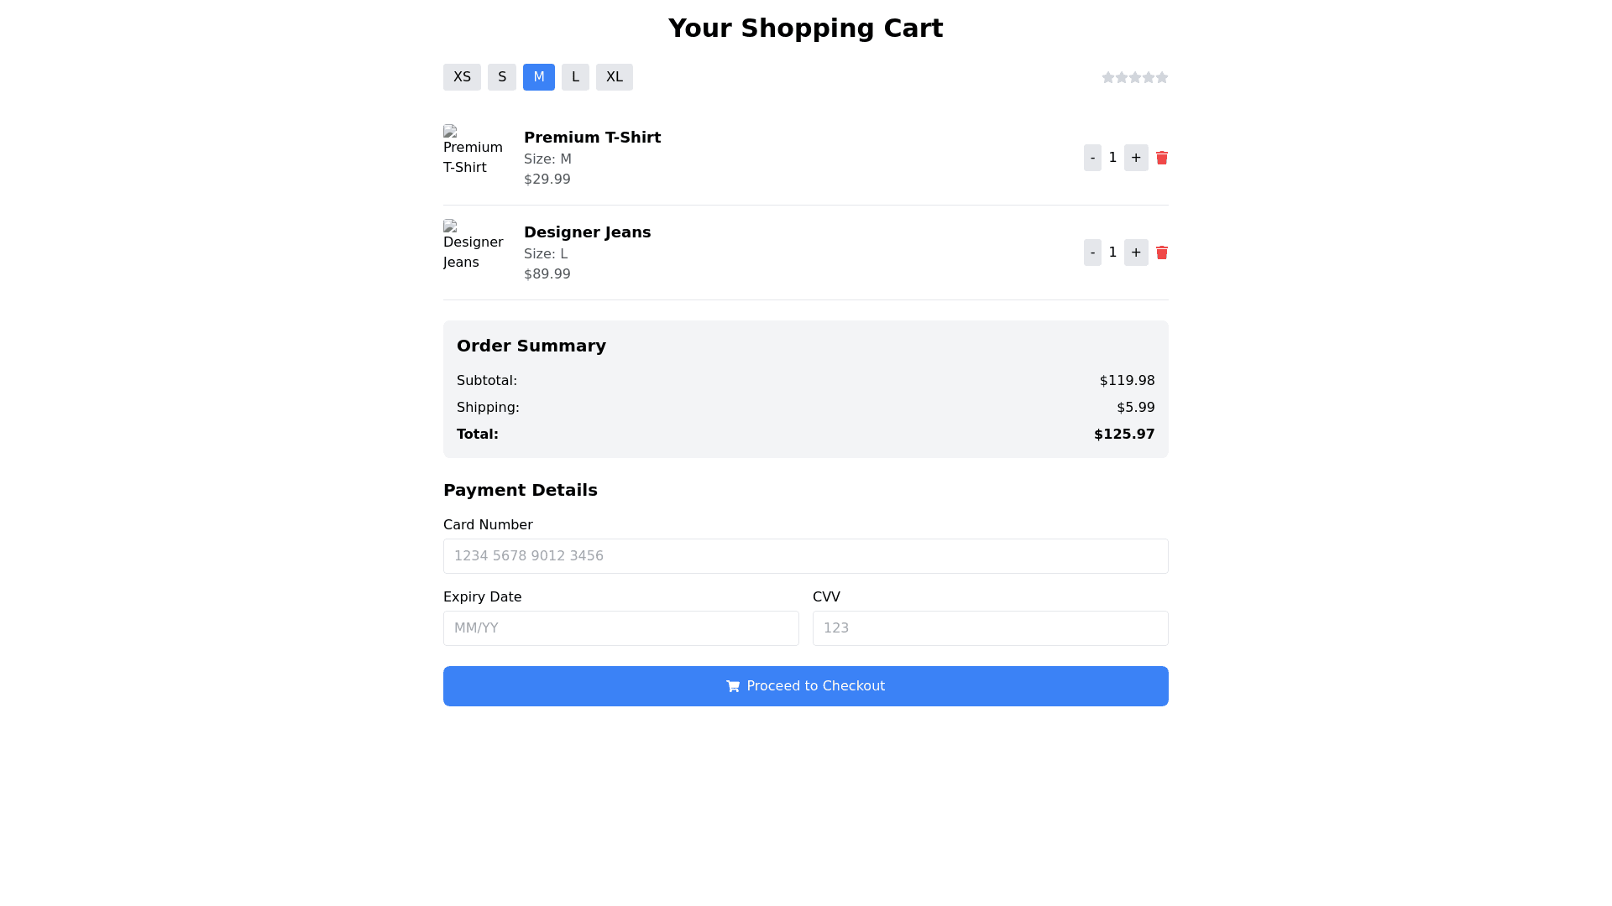Click into the CVV field
This screenshot has width=1612, height=906.
coord(991,628)
